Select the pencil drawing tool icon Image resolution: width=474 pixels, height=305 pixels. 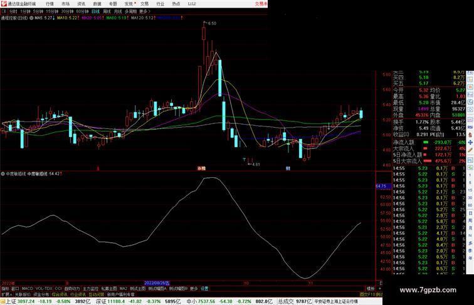pyautogui.click(x=470, y=150)
